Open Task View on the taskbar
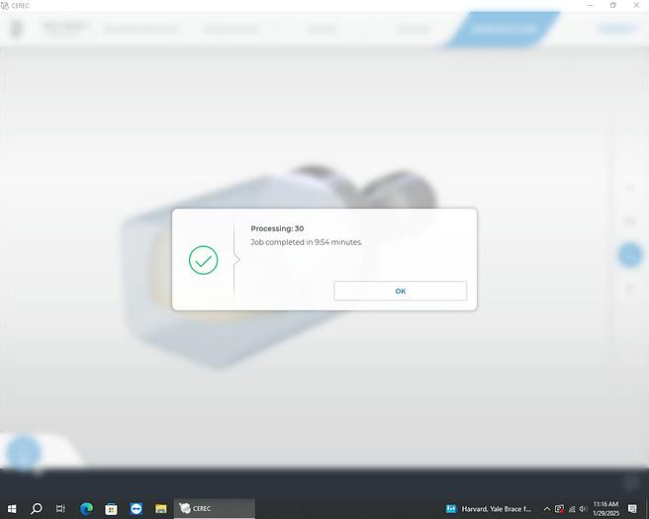The image size is (649, 519). coord(60,508)
